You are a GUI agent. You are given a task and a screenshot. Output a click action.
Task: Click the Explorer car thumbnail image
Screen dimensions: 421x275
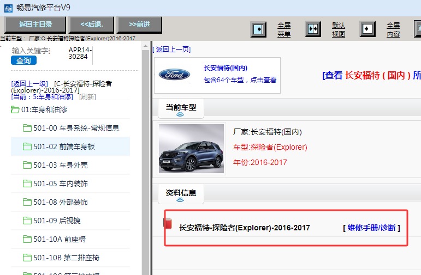[191, 149]
